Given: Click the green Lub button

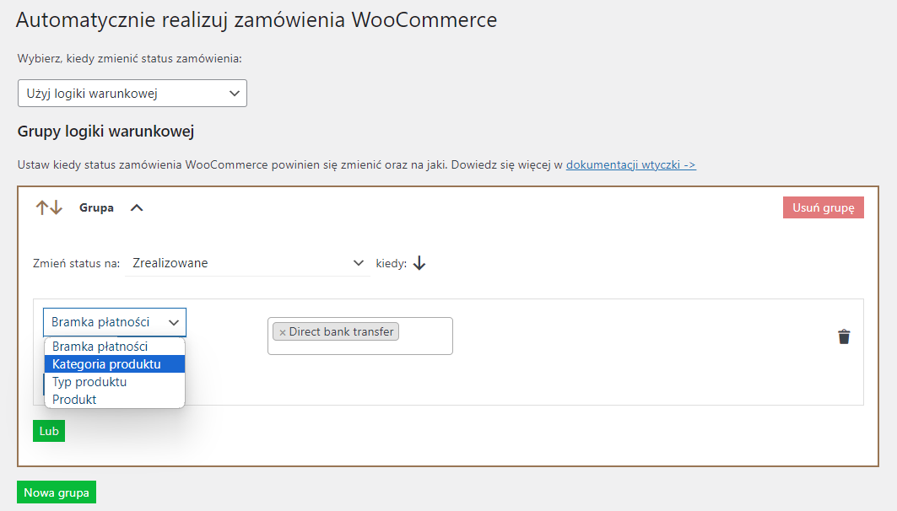Looking at the screenshot, I should [x=49, y=431].
